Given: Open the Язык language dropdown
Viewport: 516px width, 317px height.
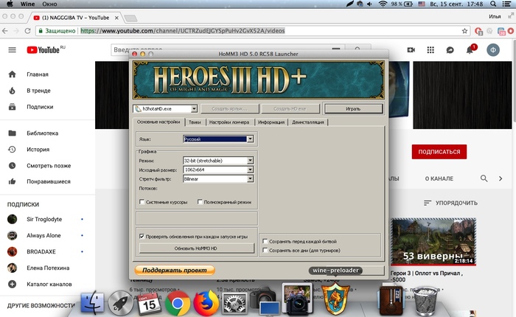Looking at the screenshot, I should click(250, 139).
